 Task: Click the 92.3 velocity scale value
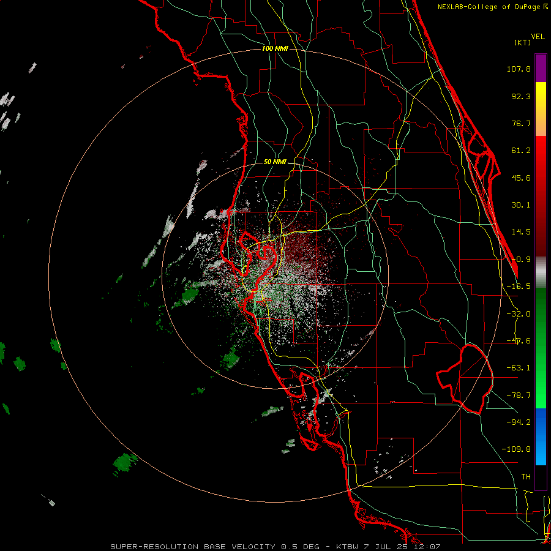tap(521, 96)
